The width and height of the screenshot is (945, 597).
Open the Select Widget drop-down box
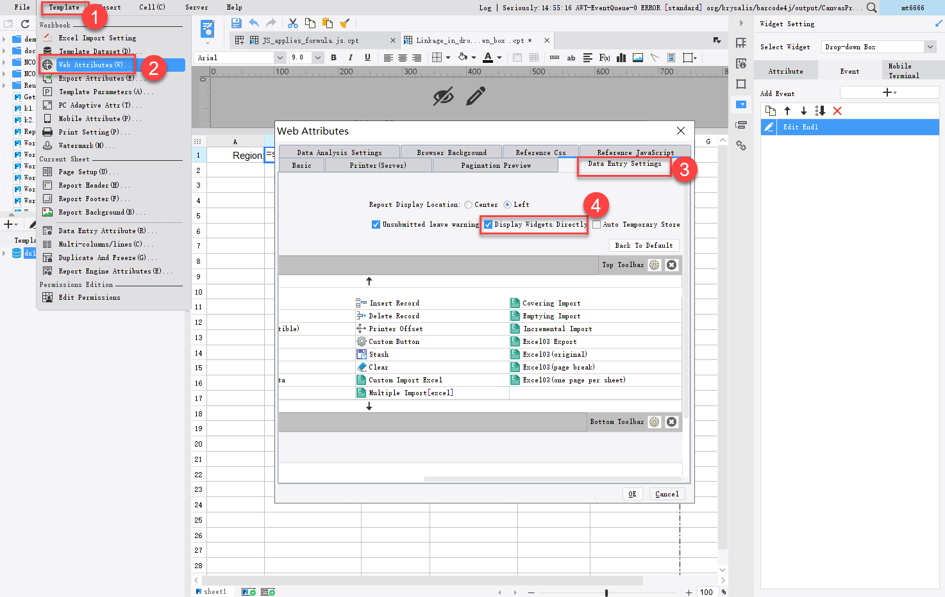[x=929, y=47]
